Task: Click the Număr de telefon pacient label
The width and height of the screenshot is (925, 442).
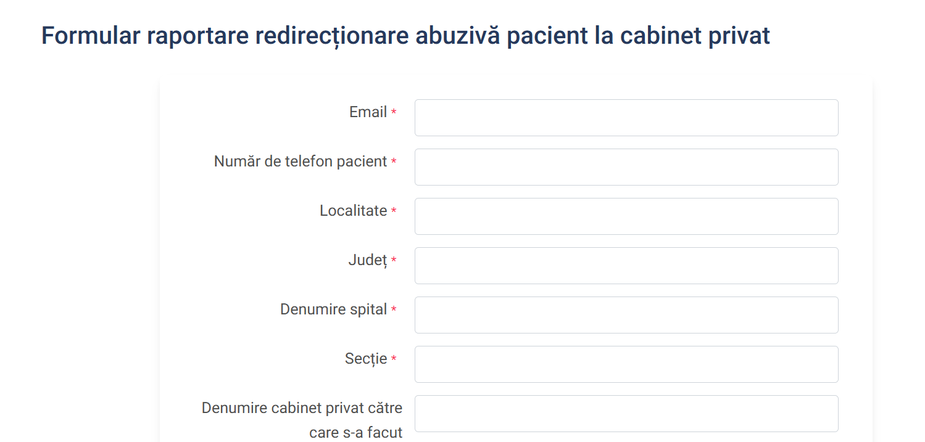Action: 300,162
